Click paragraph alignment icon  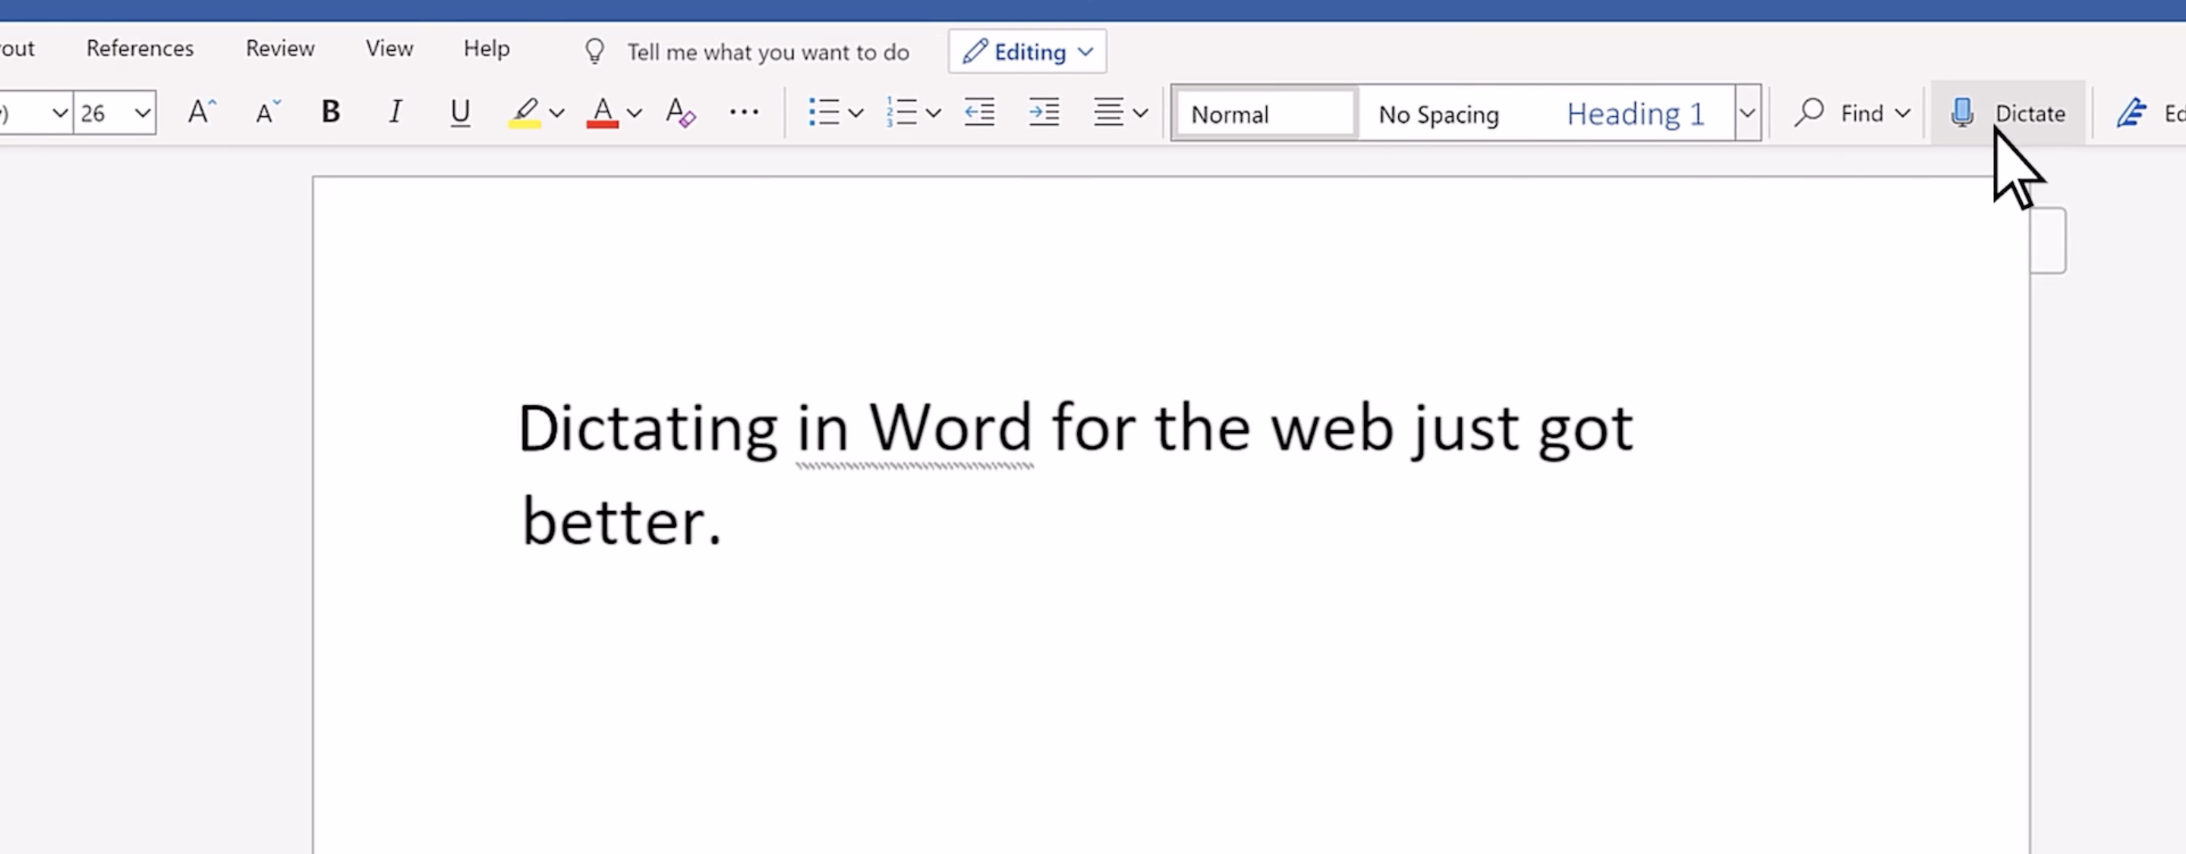(x=1108, y=112)
